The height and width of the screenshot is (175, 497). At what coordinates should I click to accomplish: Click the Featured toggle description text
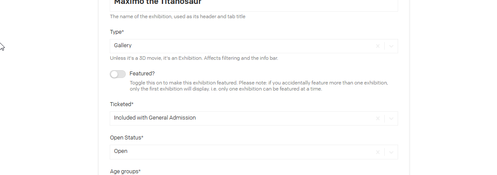pyautogui.click(x=259, y=86)
